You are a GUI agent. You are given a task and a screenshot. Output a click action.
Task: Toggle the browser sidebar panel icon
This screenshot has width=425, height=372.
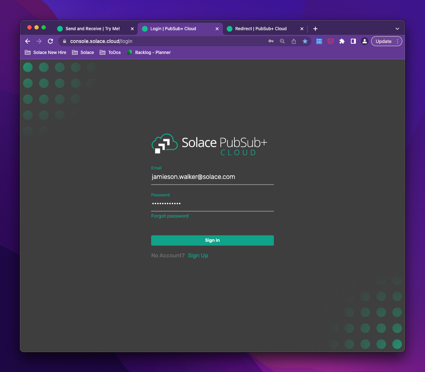(x=353, y=41)
